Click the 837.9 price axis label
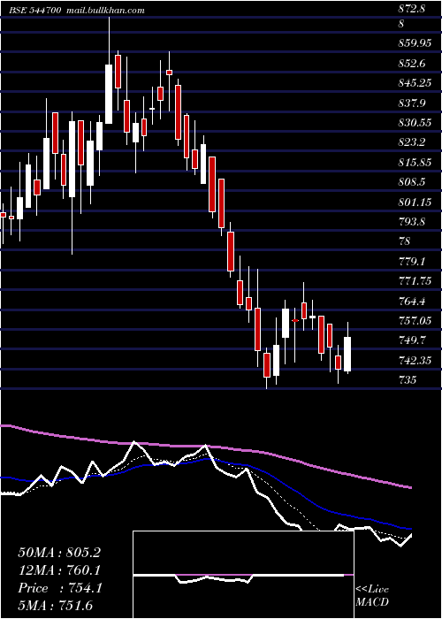The width and height of the screenshot is (442, 619). (412, 103)
